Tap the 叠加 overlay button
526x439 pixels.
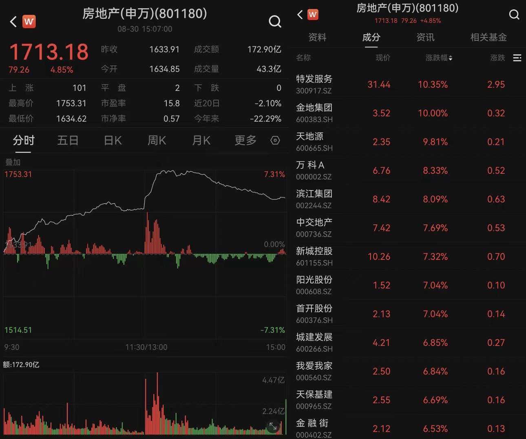[13, 162]
